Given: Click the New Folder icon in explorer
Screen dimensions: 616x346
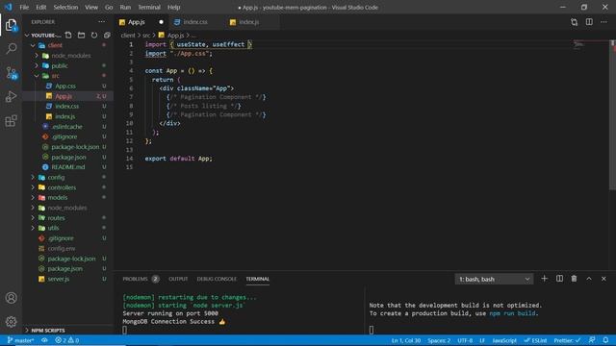Looking at the screenshot, I should (81, 35).
